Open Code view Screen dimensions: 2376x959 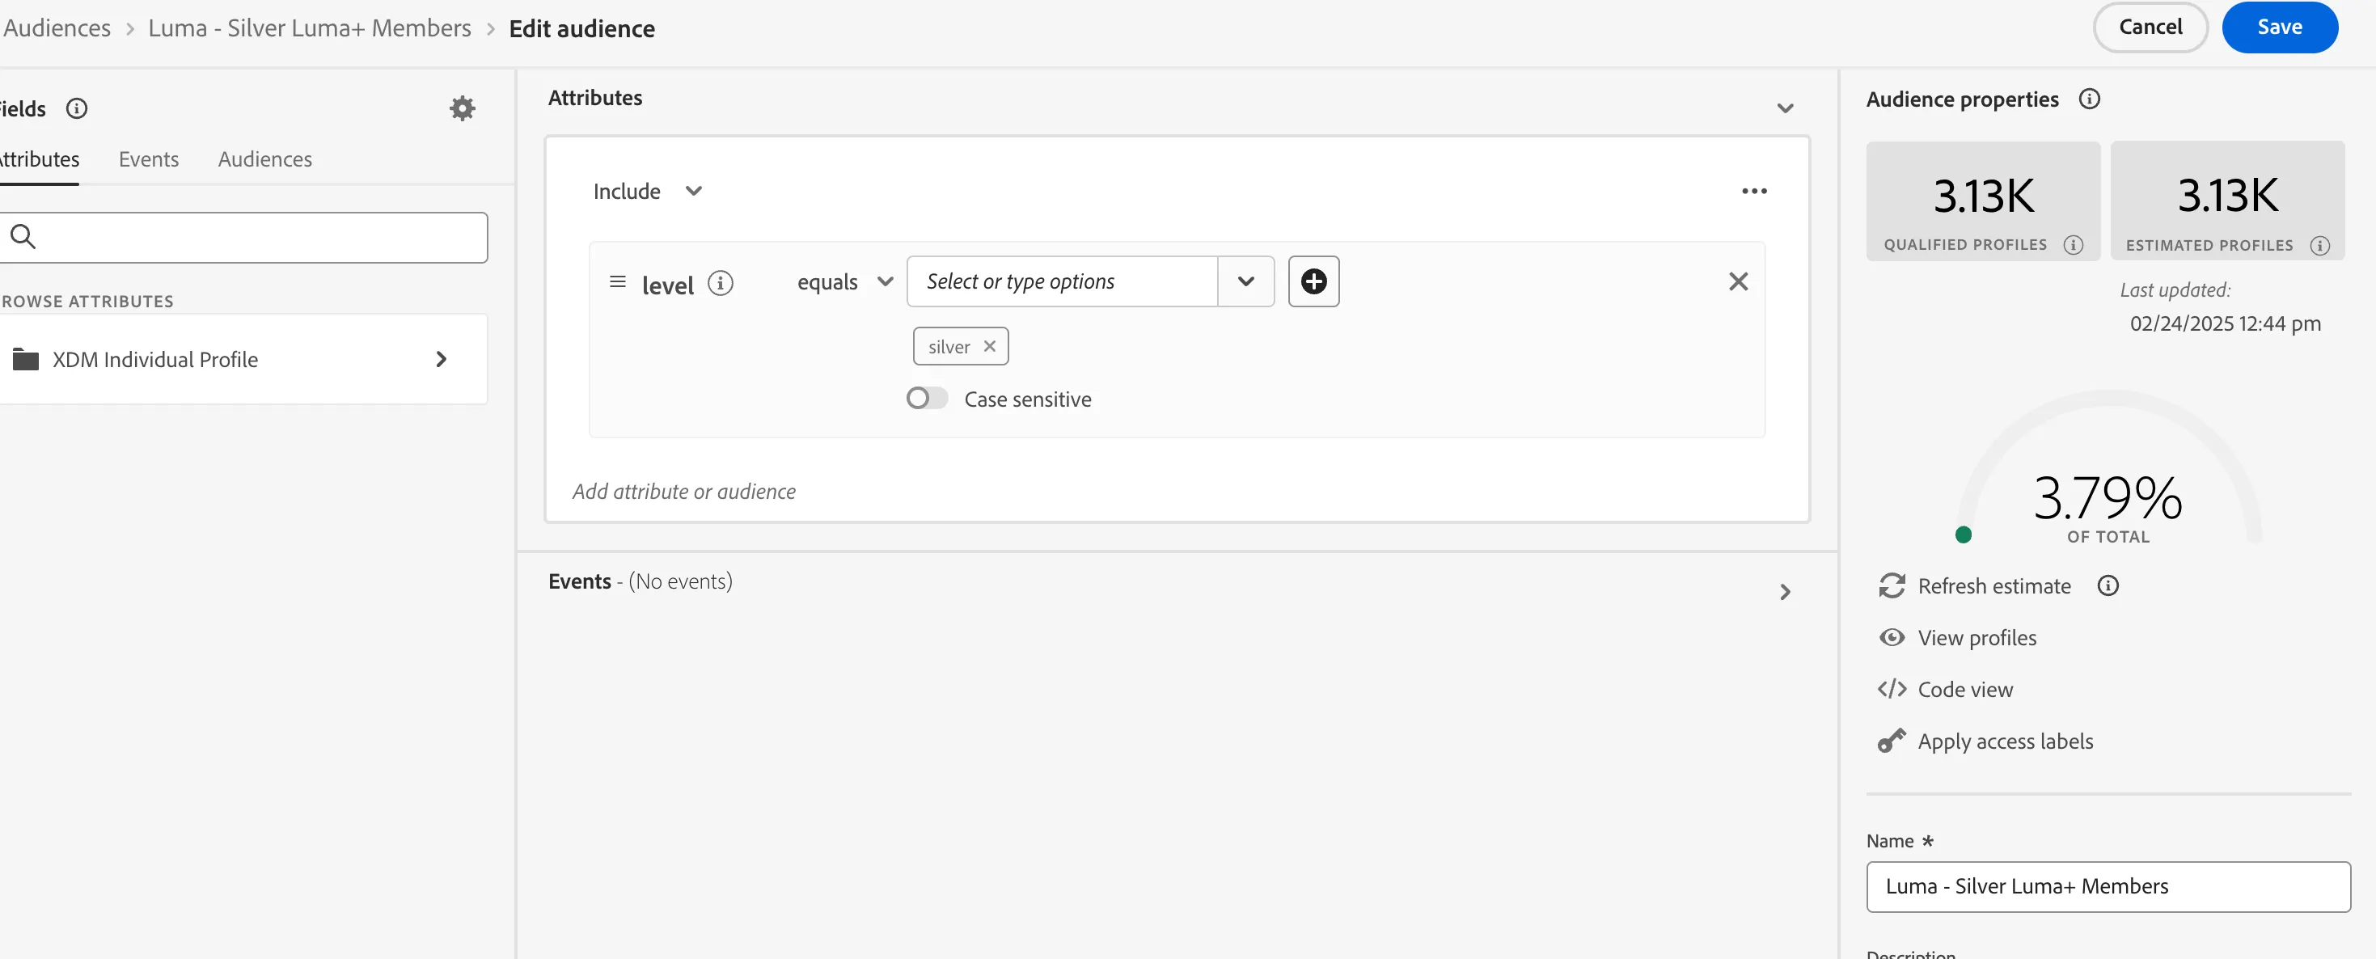[1964, 689]
